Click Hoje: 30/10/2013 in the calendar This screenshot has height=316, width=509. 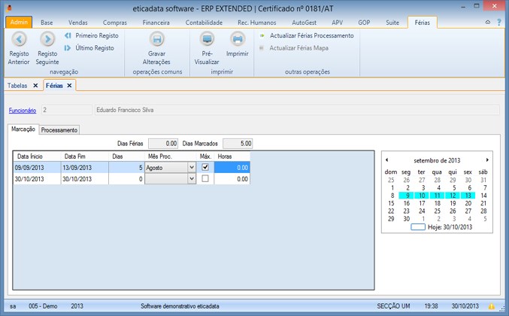coord(449,226)
